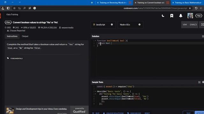Reload the page with refresh icon
The height and width of the screenshot is (114, 204).
pos(196,8)
